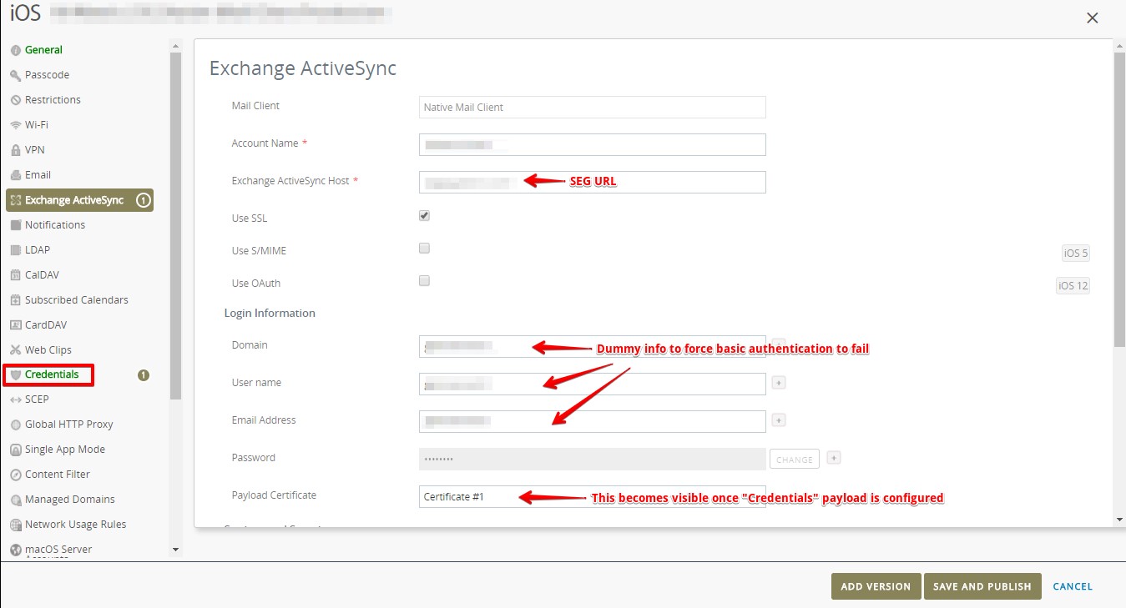Image resolution: width=1126 pixels, height=608 pixels.
Task: Click the Save and Publish button
Action: click(982, 586)
